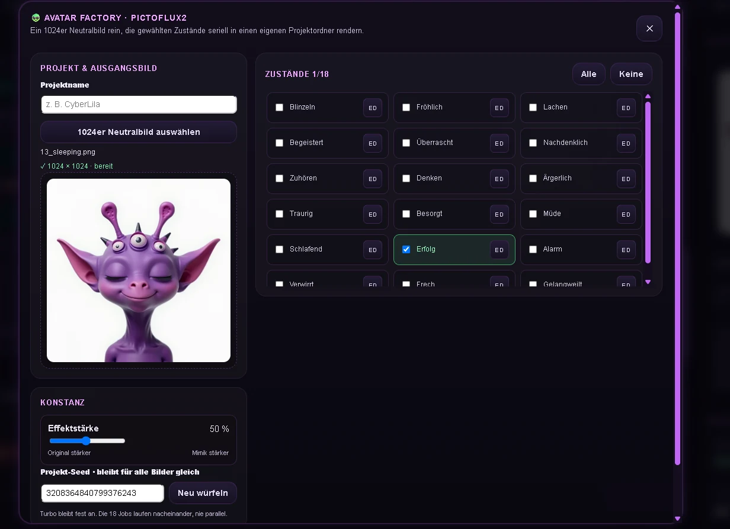Open the ED editor for Zuhören
Image resolution: width=730 pixels, height=529 pixels.
point(373,179)
